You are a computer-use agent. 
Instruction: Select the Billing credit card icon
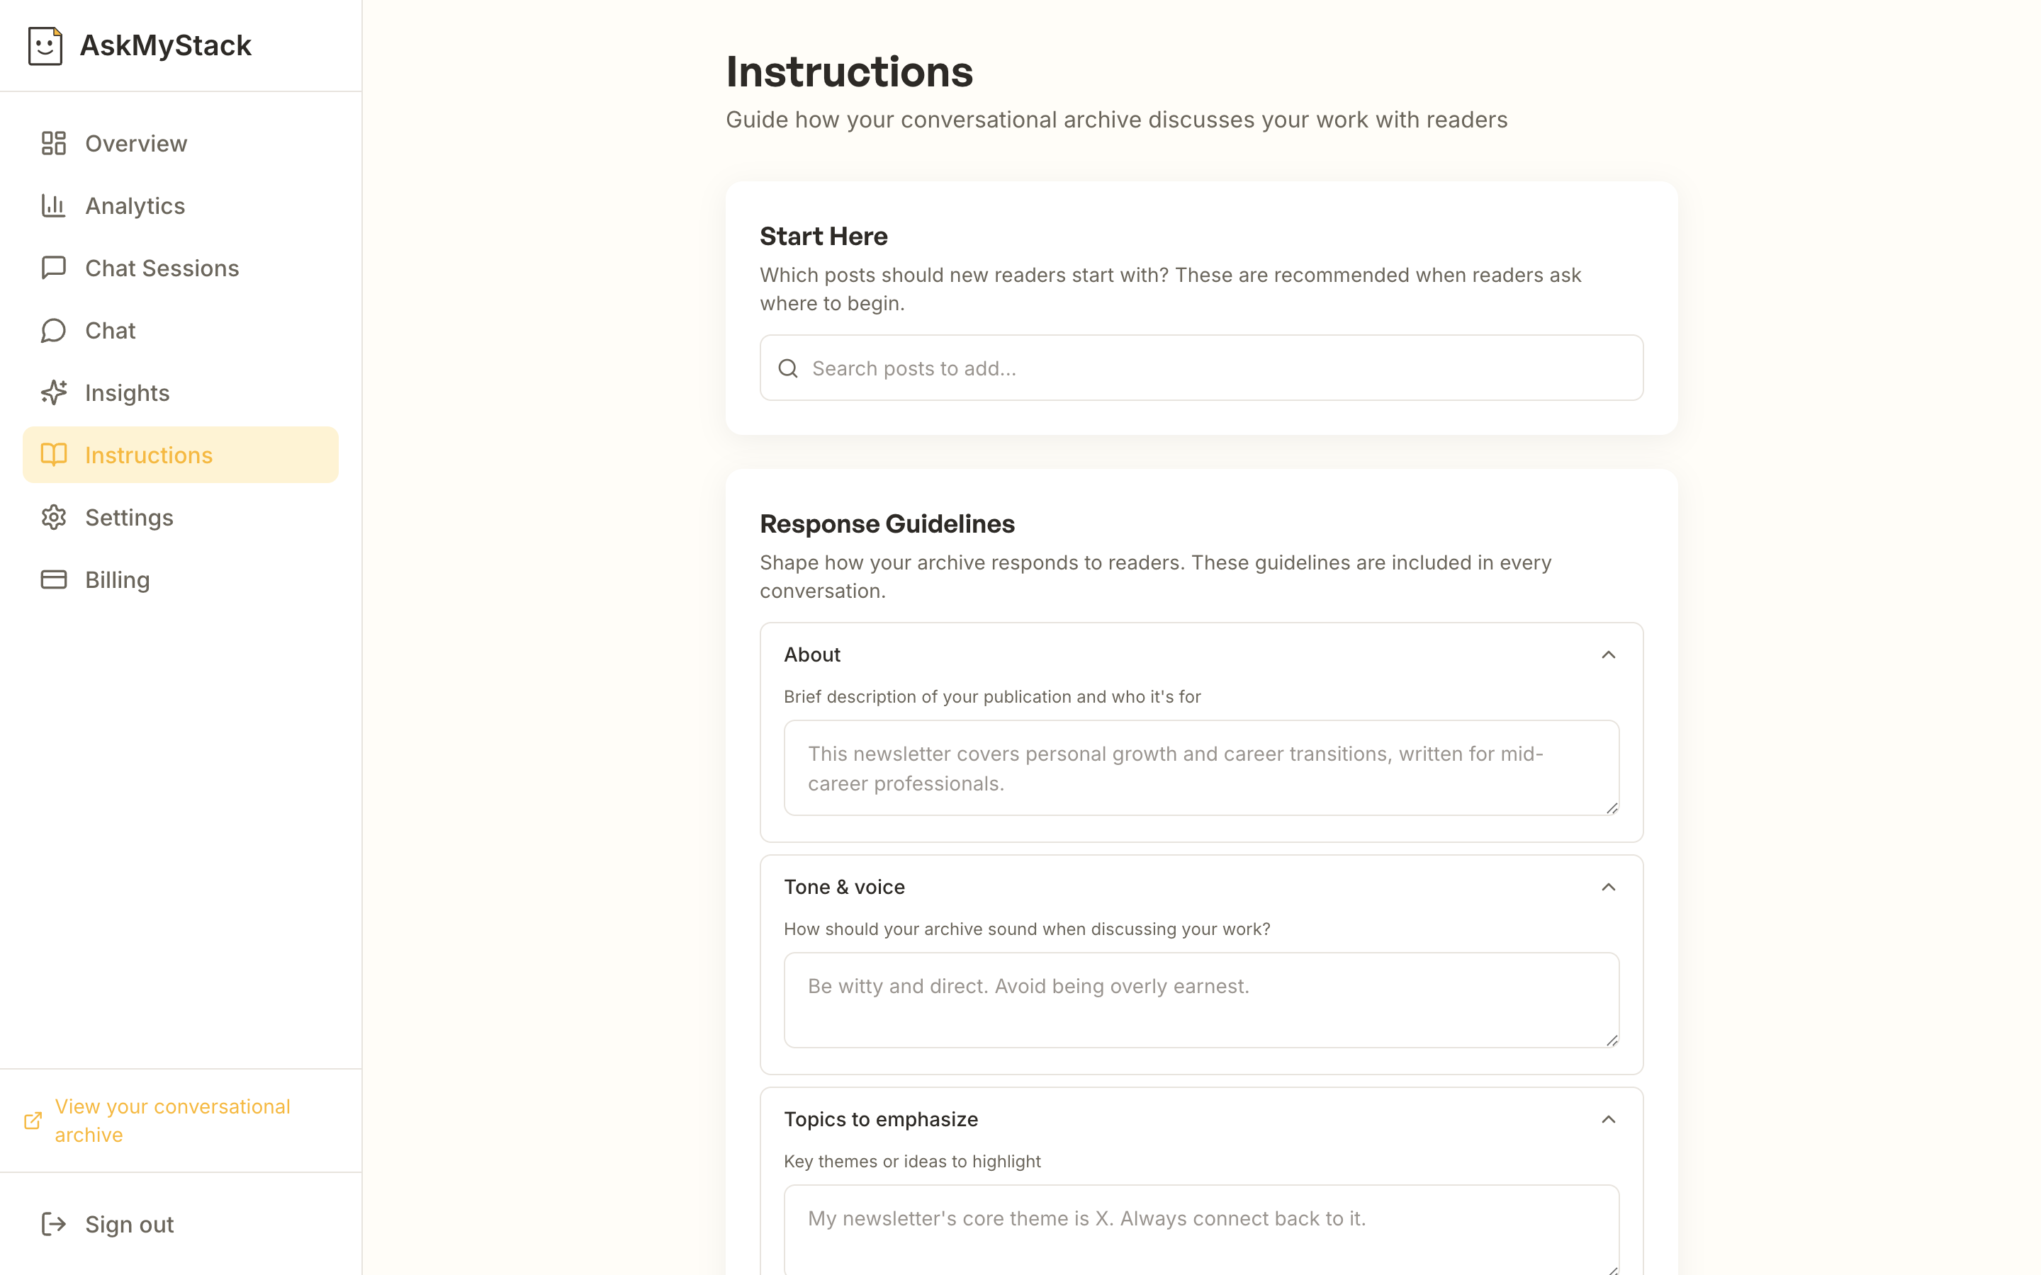pos(53,579)
